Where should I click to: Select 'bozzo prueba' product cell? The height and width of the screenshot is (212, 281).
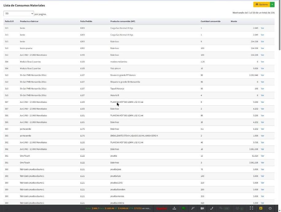coord(26,48)
